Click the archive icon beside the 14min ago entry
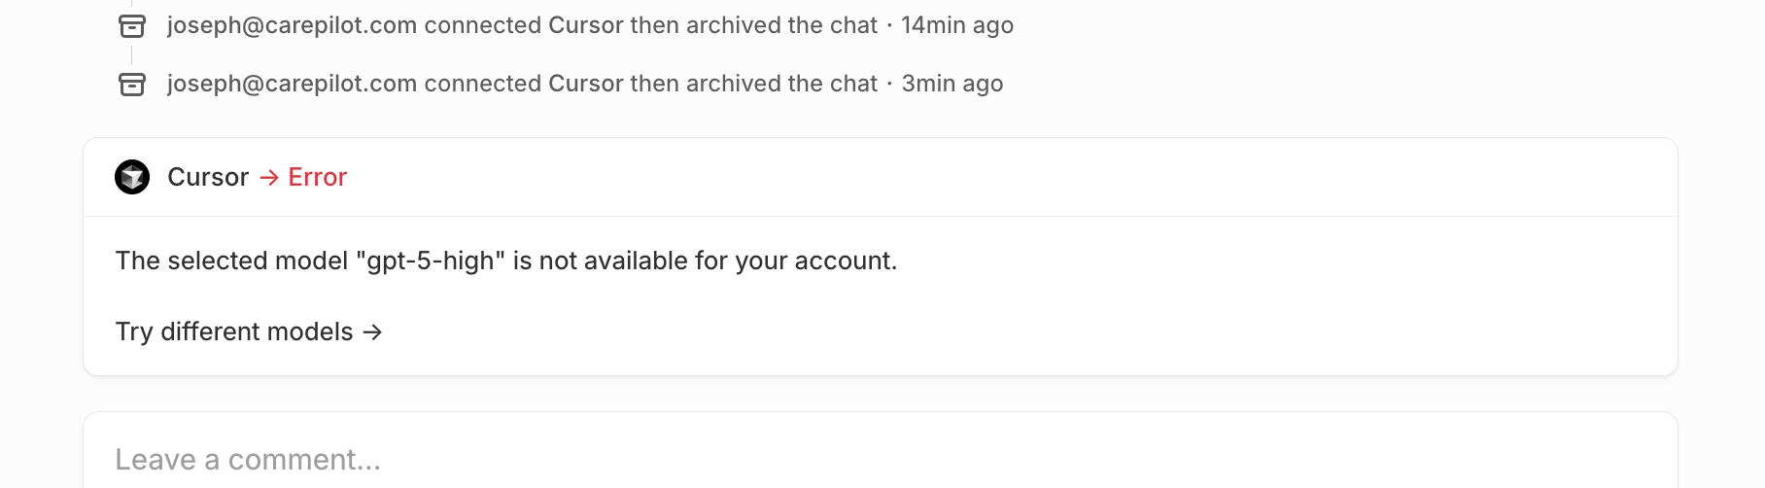1765x488 pixels. pos(132,26)
